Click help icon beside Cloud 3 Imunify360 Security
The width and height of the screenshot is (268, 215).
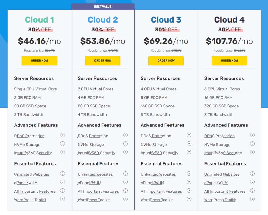click(189, 152)
